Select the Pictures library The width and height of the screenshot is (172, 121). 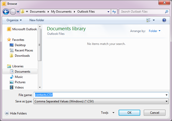click(20, 82)
